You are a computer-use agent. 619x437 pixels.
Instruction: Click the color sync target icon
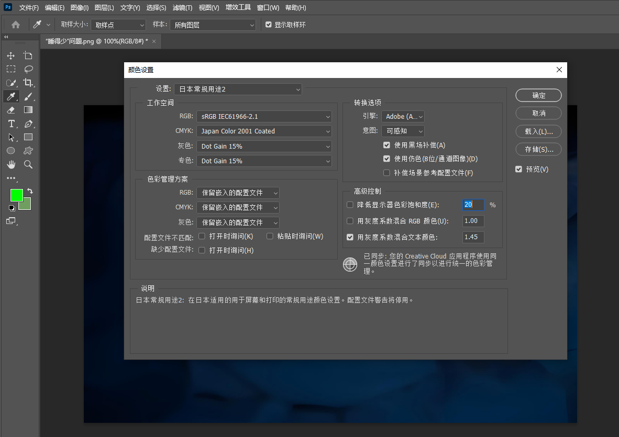tap(350, 264)
